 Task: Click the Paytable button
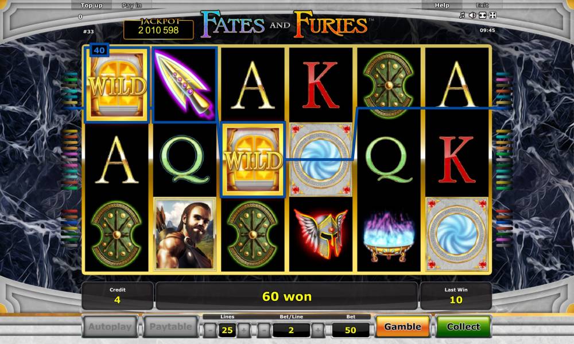[x=170, y=326]
